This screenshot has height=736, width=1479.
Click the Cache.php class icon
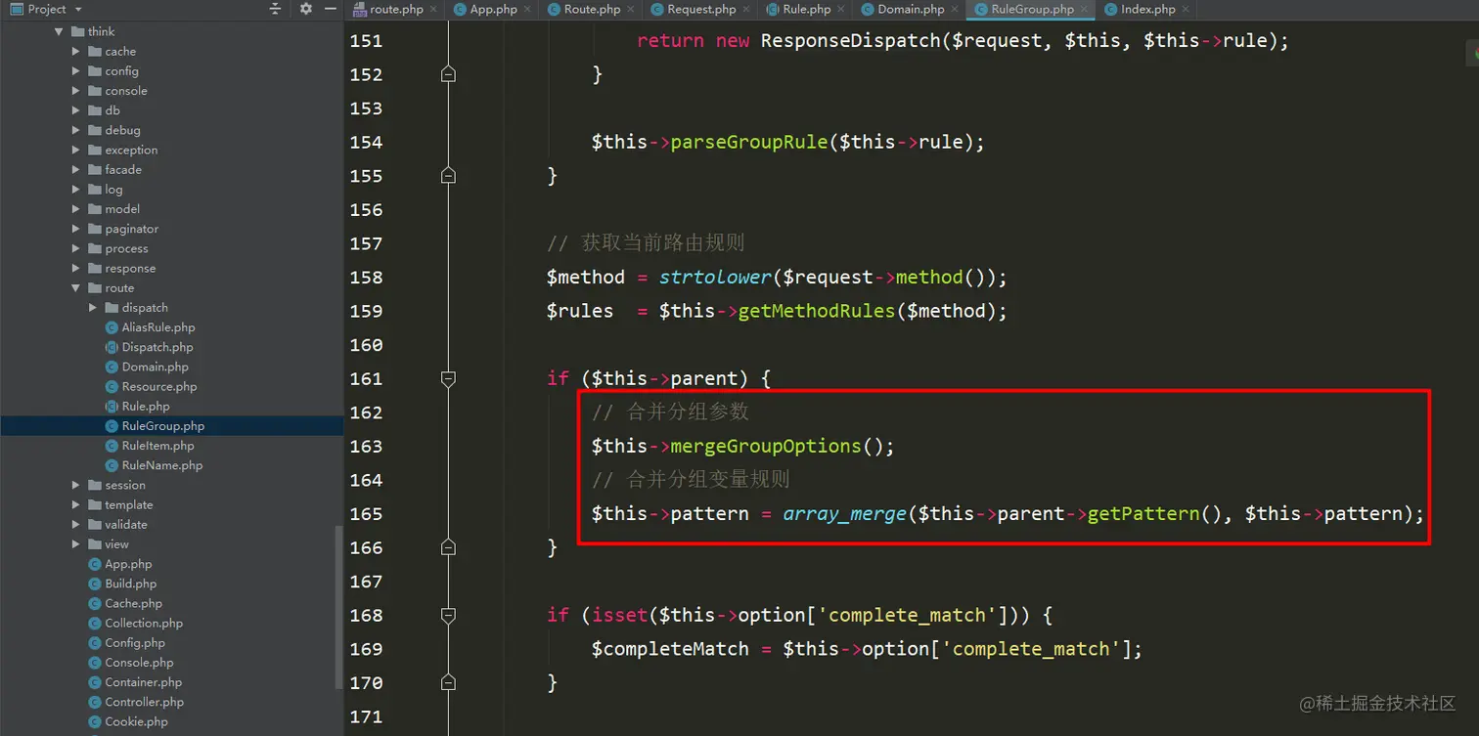click(95, 603)
